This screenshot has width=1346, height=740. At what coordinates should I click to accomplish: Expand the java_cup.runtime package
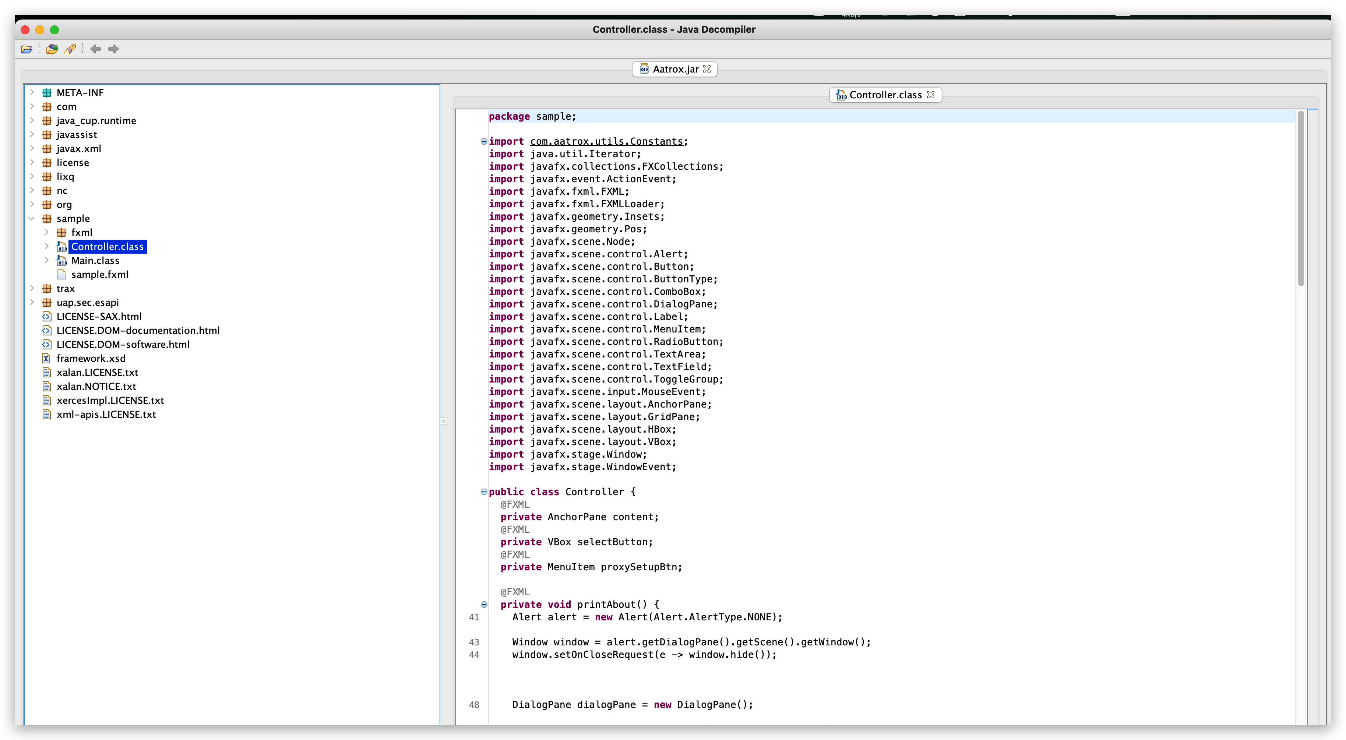pyautogui.click(x=32, y=121)
